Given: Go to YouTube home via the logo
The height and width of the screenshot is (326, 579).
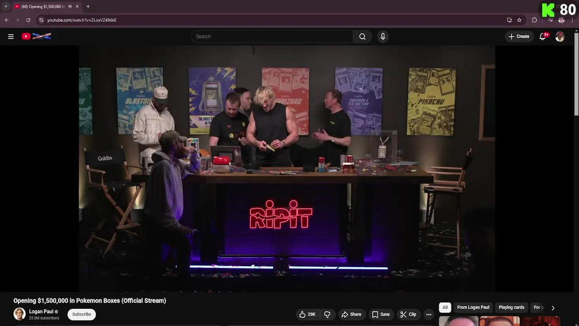Looking at the screenshot, I should click(x=36, y=36).
